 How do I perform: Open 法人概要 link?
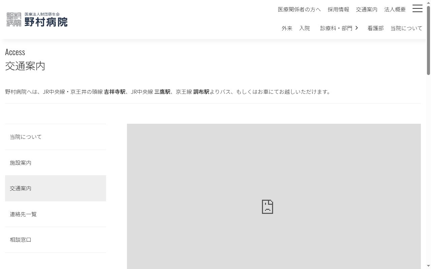point(395,9)
